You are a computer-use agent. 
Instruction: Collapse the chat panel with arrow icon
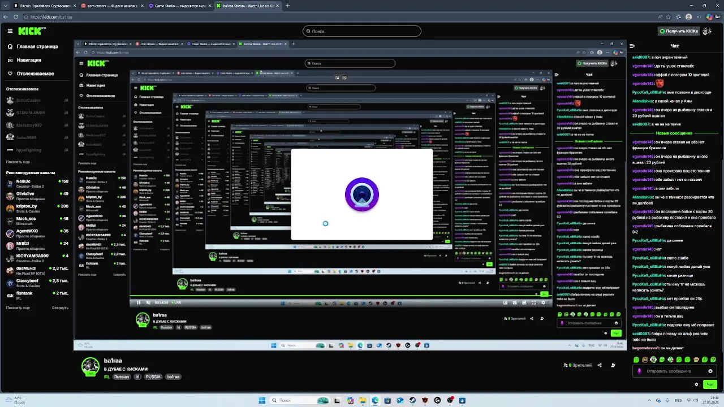(x=632, y=46)
